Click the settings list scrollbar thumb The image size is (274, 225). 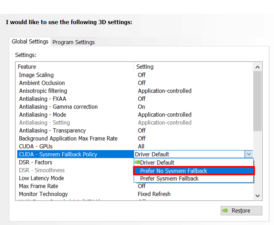tap(258, 101)
